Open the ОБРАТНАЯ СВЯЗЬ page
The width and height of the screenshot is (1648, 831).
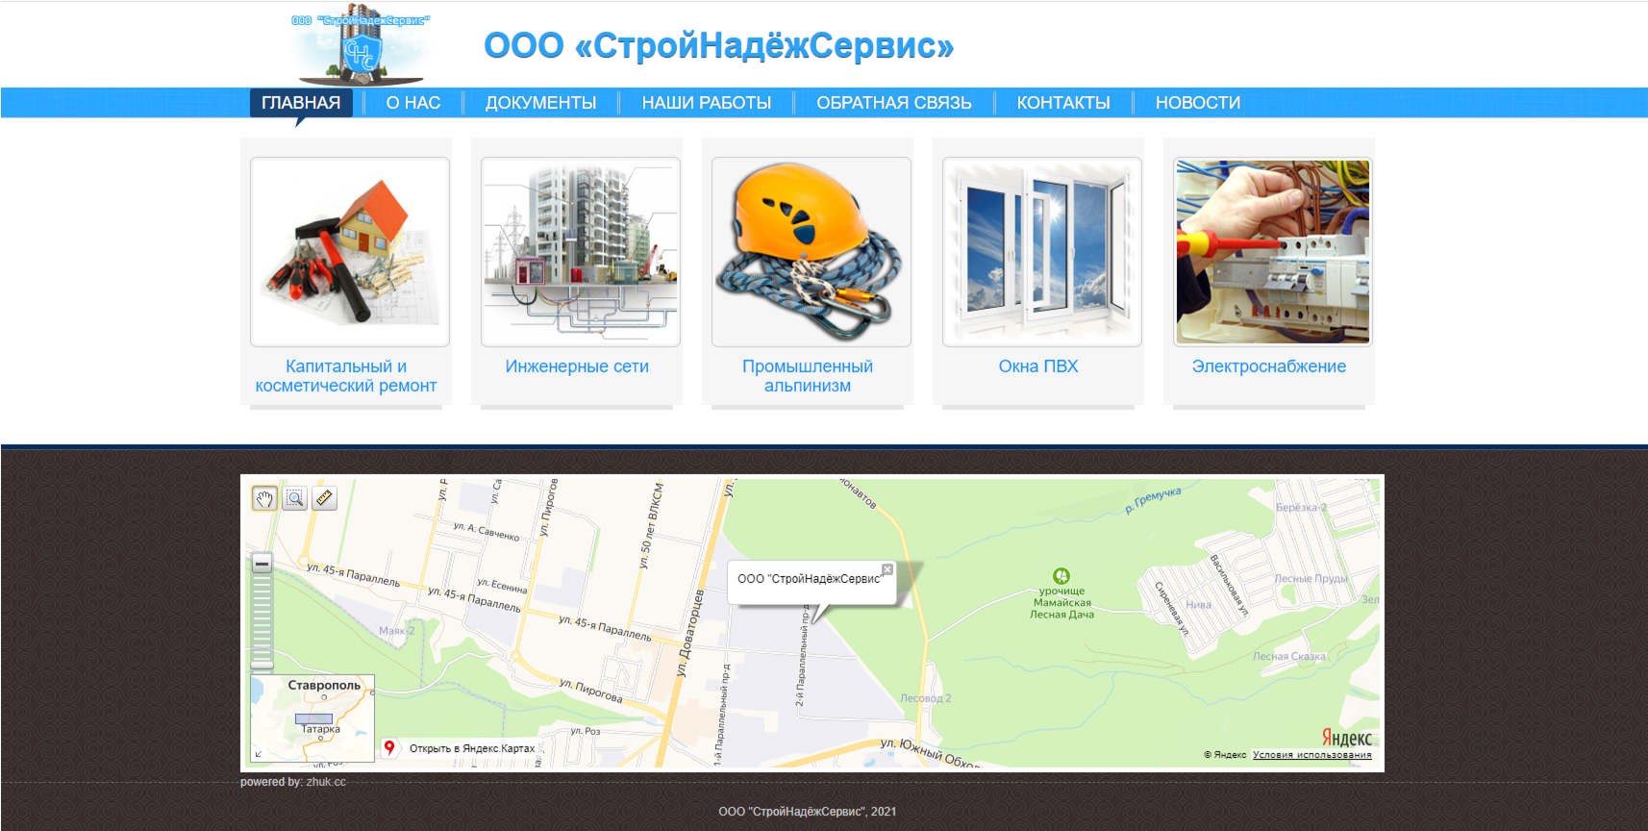click(x=894, y=103)
